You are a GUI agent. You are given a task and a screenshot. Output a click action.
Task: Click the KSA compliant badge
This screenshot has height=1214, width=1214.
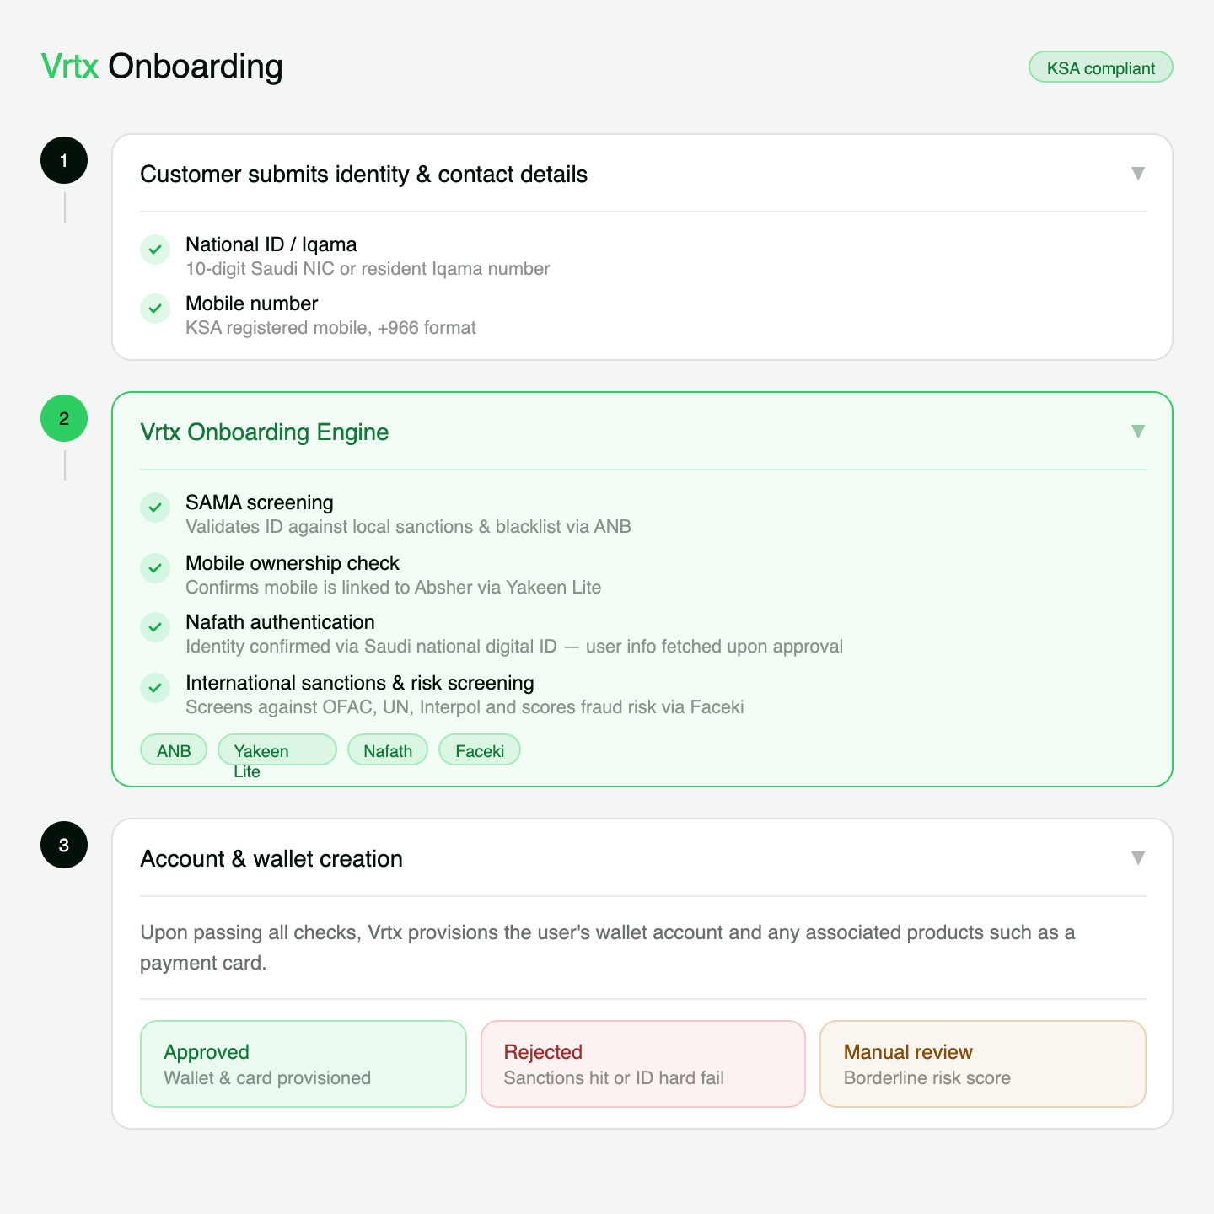pyautogui.click(x=1100, y=67)
